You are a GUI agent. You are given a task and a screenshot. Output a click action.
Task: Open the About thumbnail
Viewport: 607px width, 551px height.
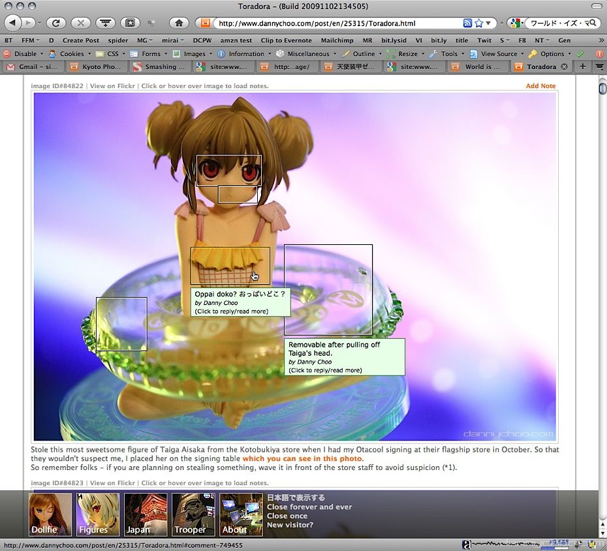241,514
